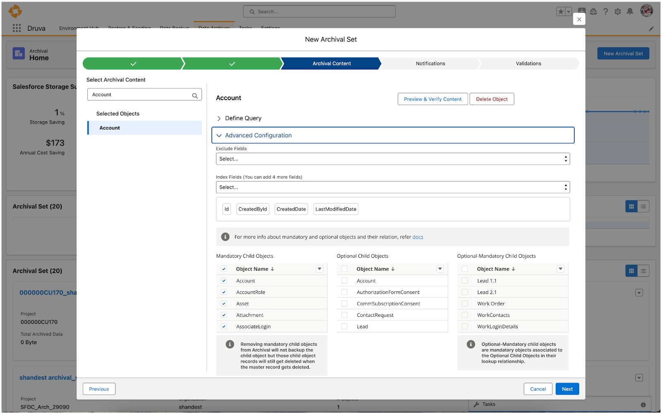Expand the Define Query section
662x414 pixels.
click(x=219, y=118)
